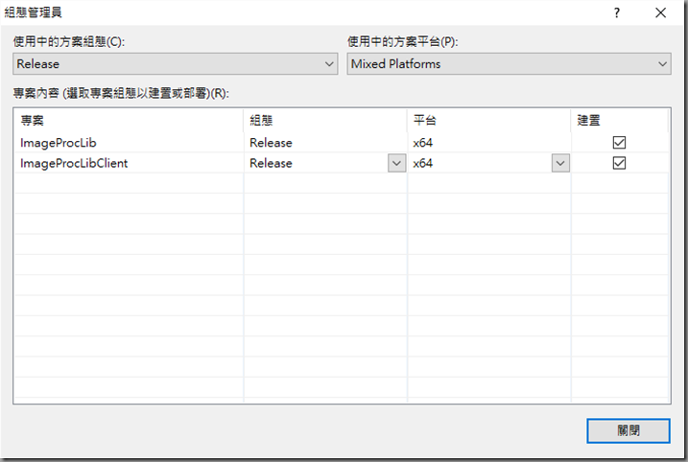Toggle build checkbox for ImageProcLib

(x=619, y=143)
